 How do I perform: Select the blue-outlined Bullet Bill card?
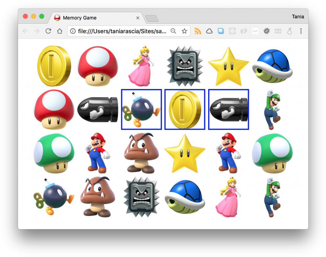(228, 110)
